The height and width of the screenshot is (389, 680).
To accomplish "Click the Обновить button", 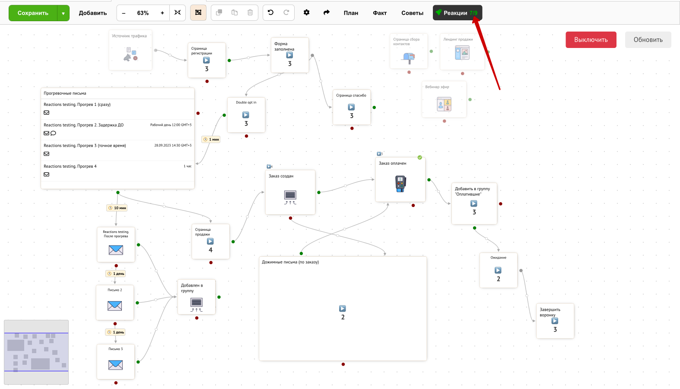I will [x=648, y=40].
